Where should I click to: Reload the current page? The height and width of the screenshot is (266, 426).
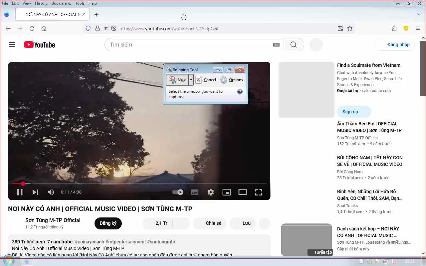[x=32, y=29]
